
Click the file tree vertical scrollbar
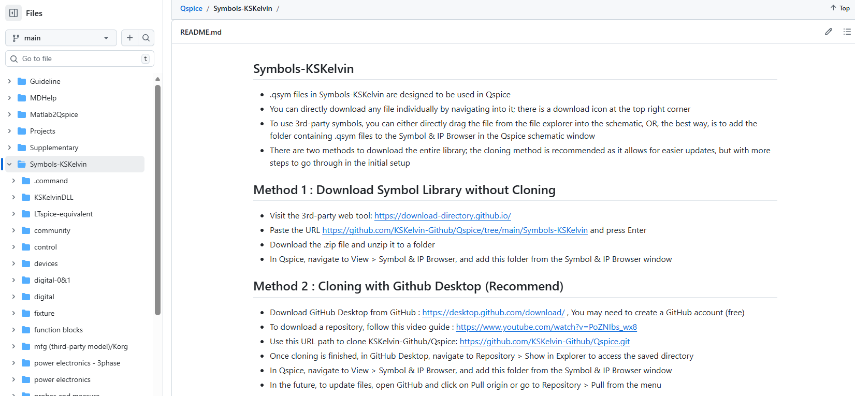coord(157,199)
